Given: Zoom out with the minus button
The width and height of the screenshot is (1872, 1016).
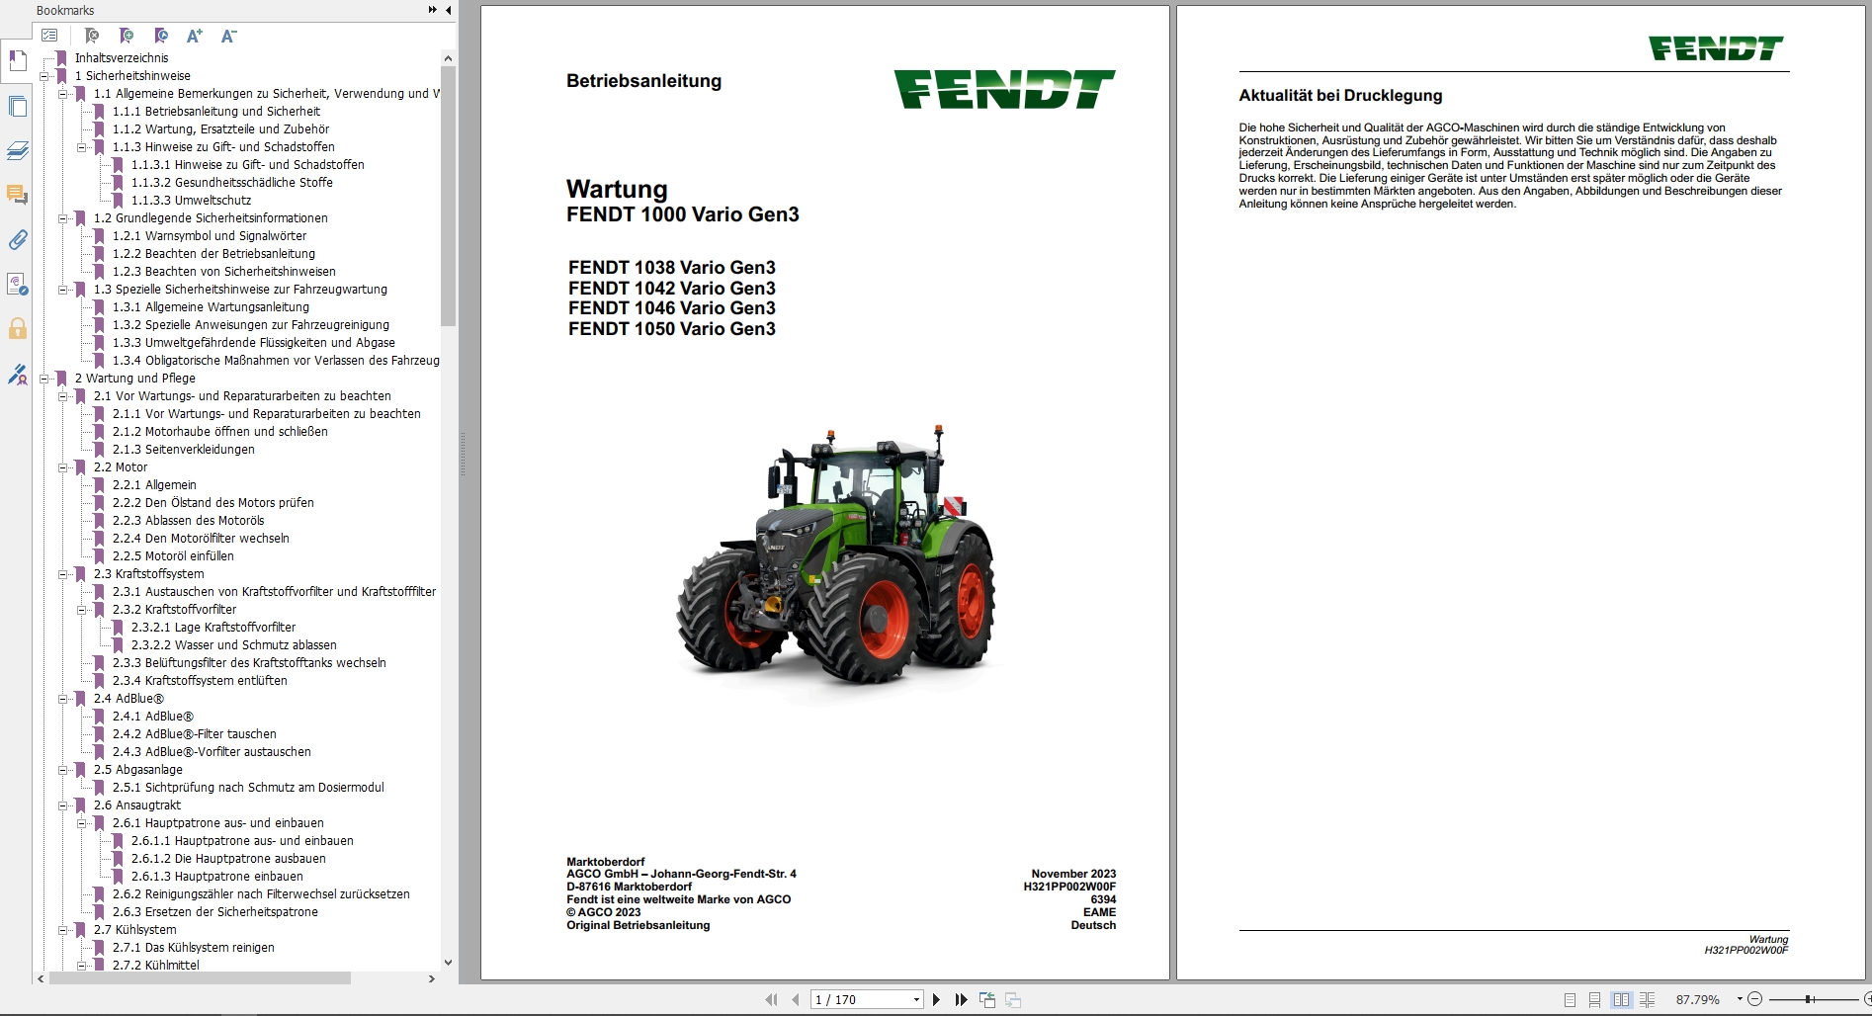Looking at the screenshot, I should click(x=1754, y=1000).
